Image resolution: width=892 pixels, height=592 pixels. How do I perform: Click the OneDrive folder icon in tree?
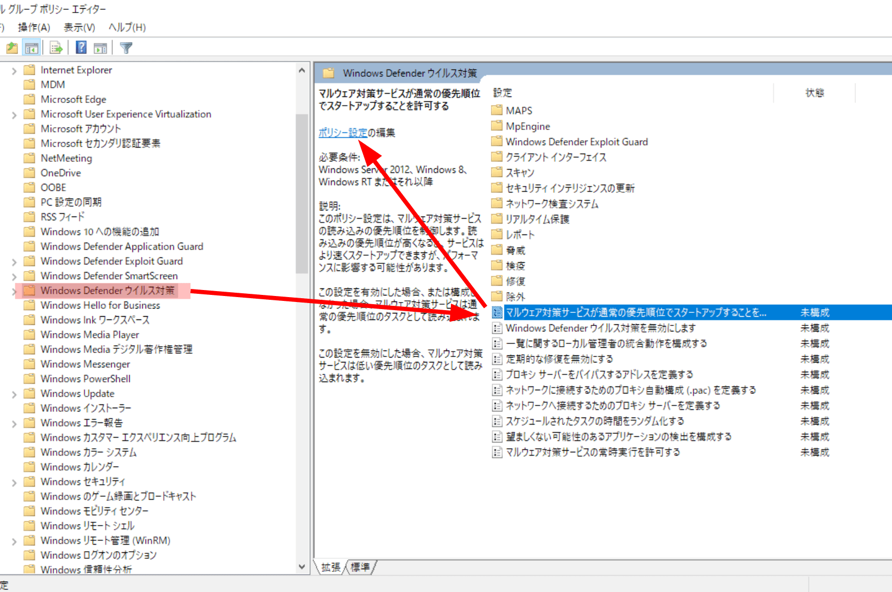29,173
